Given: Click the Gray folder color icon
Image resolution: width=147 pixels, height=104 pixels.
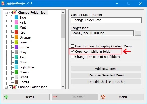Looking at the screenshot, I should pyautogui.click(x=16, y=52).
